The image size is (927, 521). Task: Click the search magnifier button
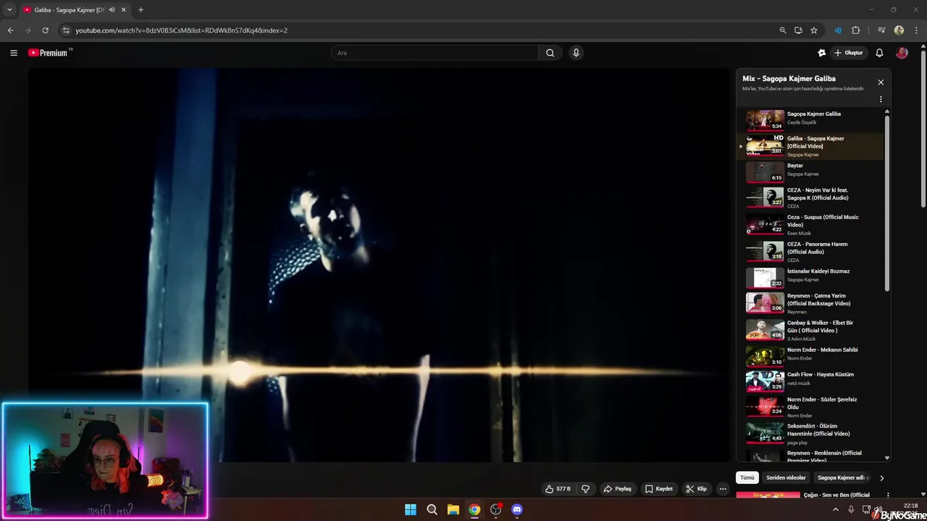[x=550, y=53]
